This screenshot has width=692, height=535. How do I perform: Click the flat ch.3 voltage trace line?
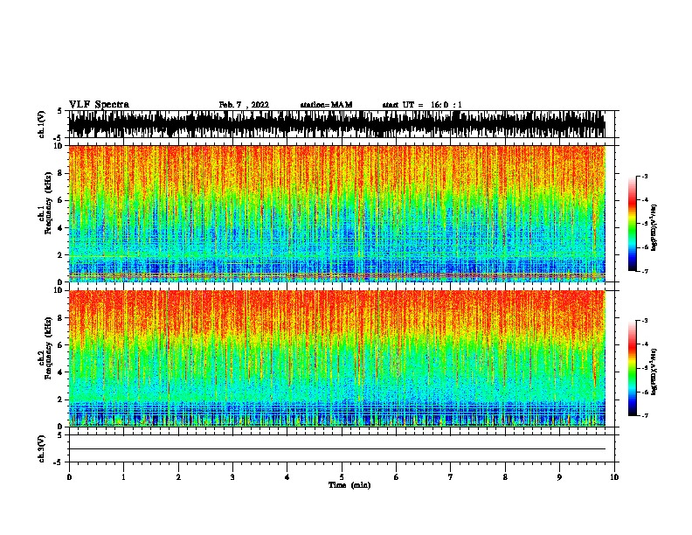(x=337, y=449)
